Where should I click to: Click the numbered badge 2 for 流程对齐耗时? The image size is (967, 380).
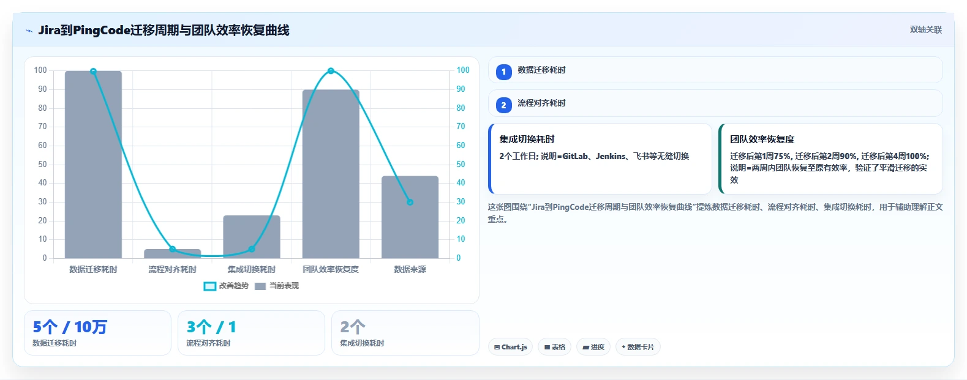pos(503,105)
